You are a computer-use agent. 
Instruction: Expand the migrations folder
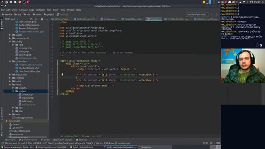pos(10,74)
